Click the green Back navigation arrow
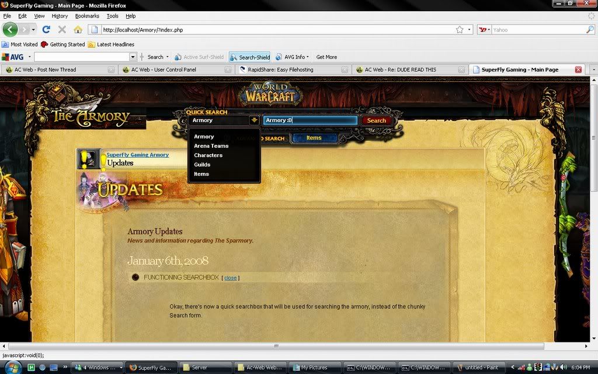The image size is (598, 374). pos(10,29)
